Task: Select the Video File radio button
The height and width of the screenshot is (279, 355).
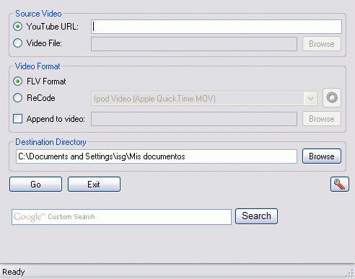Action: click(x=18, y=43)
